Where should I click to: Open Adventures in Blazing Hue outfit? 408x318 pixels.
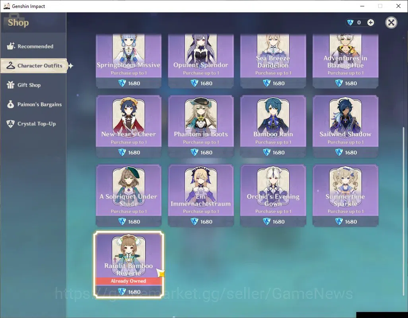[x=345, y=61]
